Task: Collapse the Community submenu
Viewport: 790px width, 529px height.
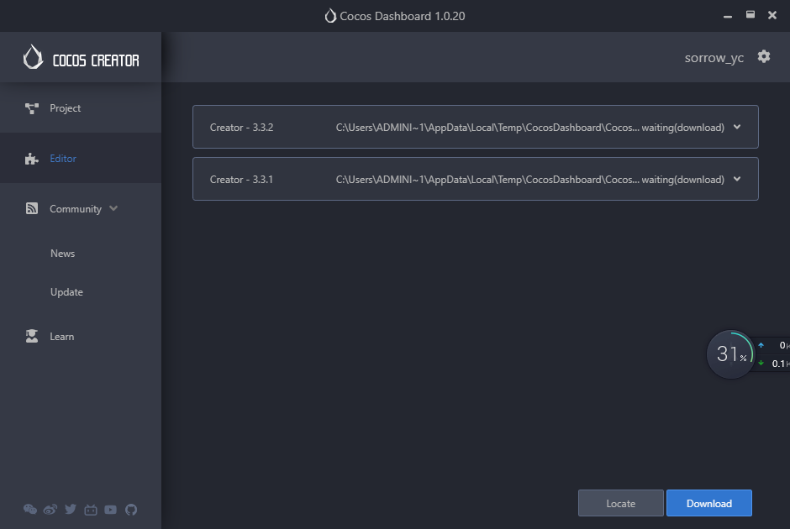Action: [x=113, y=208]
